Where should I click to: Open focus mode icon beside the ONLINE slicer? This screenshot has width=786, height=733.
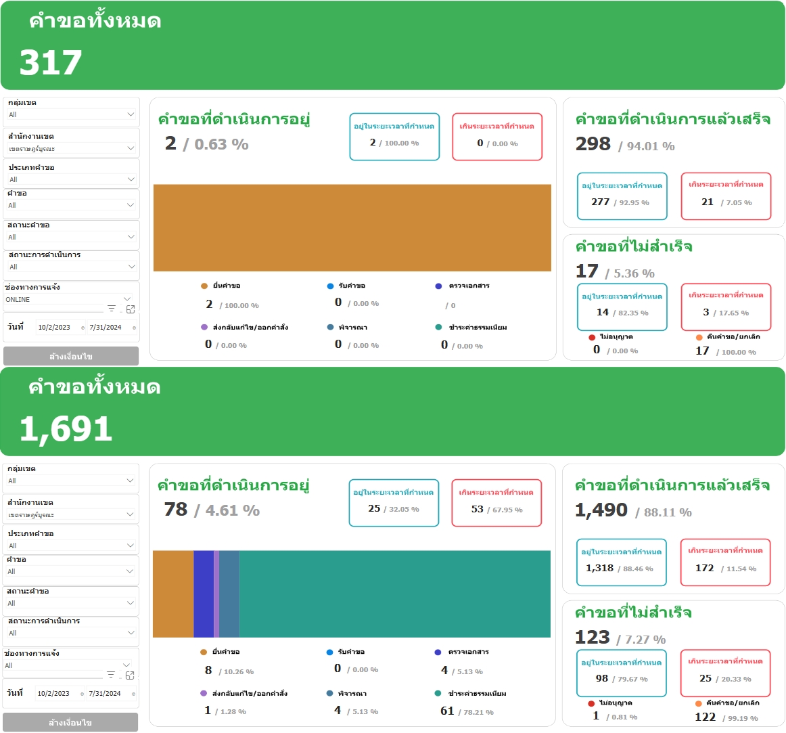(x=131, y=309)
